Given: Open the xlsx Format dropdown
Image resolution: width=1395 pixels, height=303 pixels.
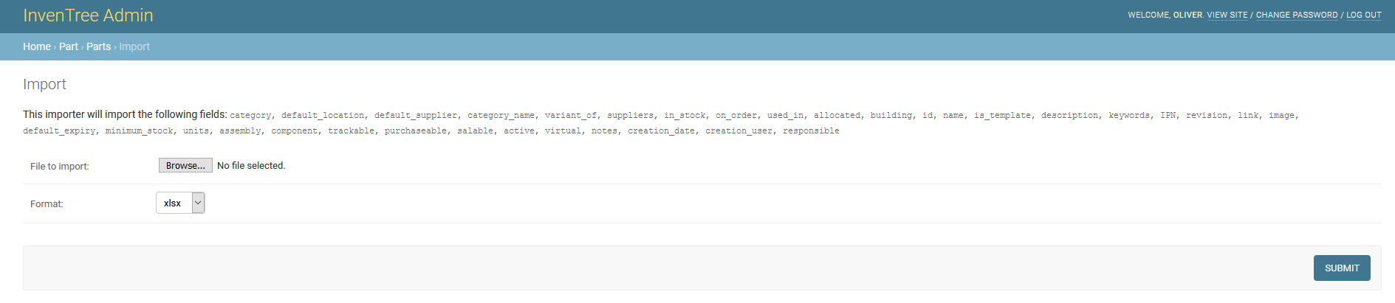Looking at the screenshot, I should [x=174, y=203].
